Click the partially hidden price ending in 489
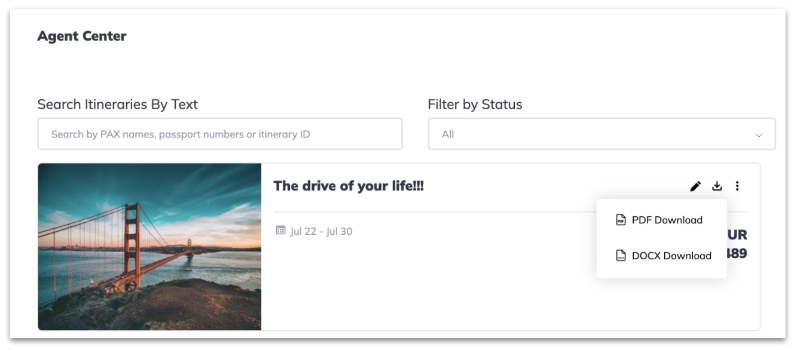This screenshot has height=350, width=794. (737, 254)
